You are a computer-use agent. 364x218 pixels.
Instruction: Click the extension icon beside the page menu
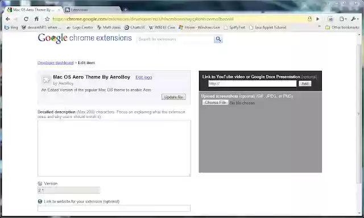(330, 19)
